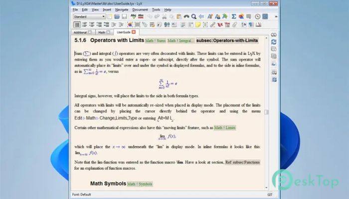Open the Tools menu
Screen dimensions: 349x199
click(x=156, y=10)
